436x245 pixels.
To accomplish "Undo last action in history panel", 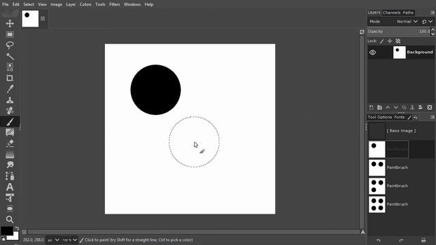I will coord(379,240).
